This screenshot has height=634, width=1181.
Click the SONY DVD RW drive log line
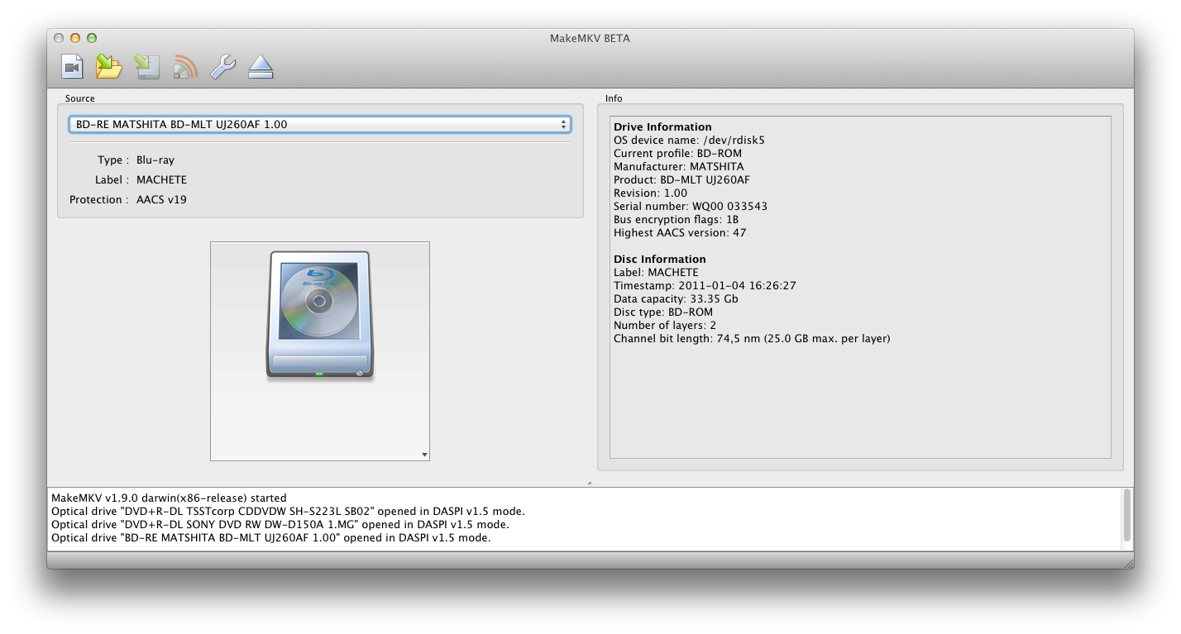coord(280,525)
